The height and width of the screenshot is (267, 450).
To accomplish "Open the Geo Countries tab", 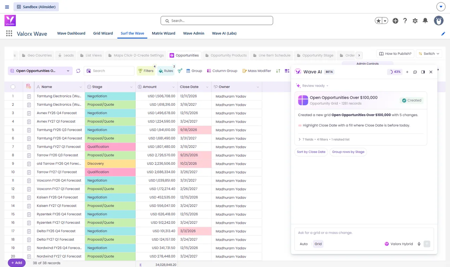I will [x=36, y=55].
